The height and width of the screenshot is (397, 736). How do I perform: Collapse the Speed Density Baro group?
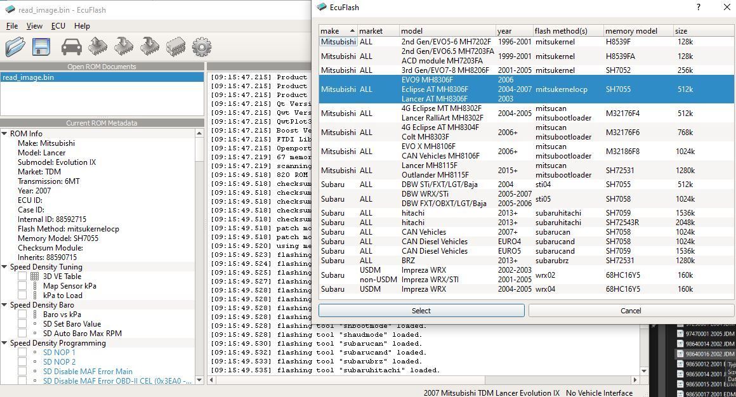point(4,305)
